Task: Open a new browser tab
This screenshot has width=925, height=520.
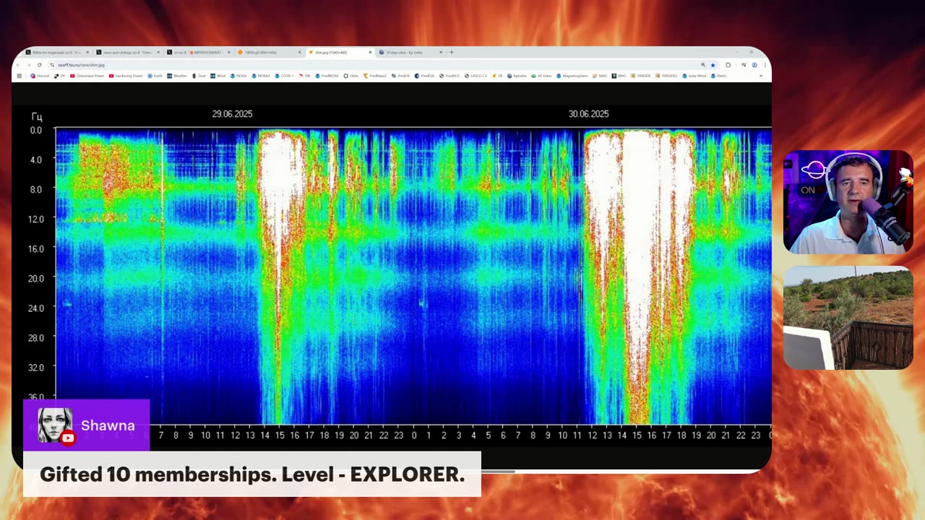Action: (452, 52)
